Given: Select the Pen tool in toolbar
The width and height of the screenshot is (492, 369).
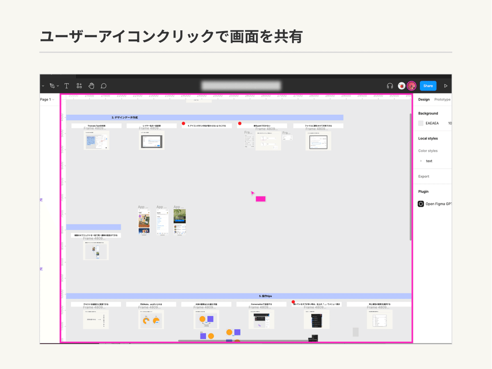Looking at the screenshot, I should click(x=52, y=86).
